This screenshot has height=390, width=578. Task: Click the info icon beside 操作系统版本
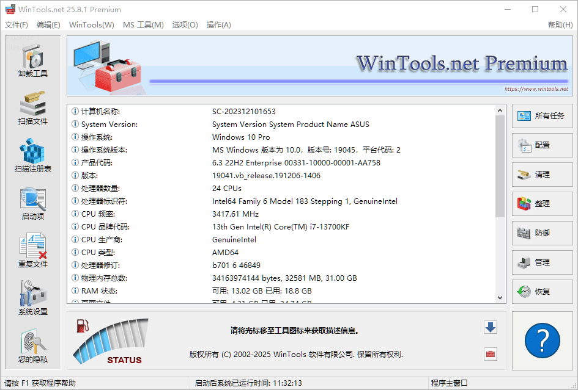click(x=75, y=150)
